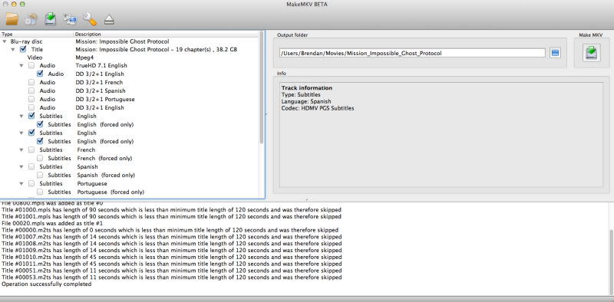Click the title tree vertical scrollbar

click(262, 87)
